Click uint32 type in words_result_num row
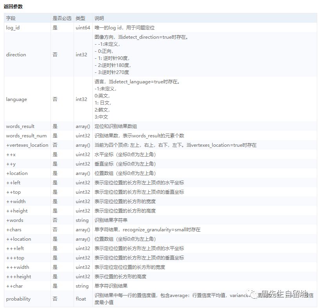 83,135
